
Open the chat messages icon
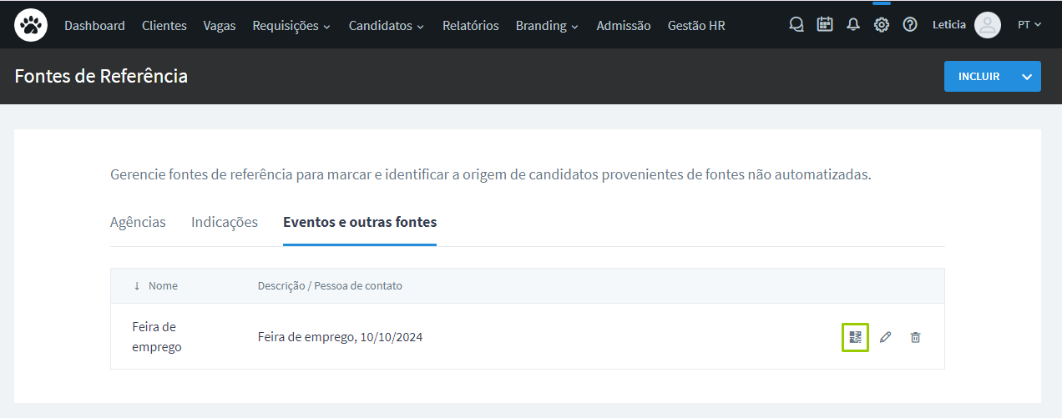tap(796, 25)
